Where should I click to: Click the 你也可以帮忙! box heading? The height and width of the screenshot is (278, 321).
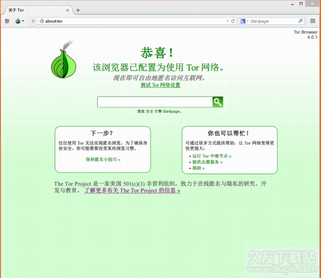tap(228, 133)
